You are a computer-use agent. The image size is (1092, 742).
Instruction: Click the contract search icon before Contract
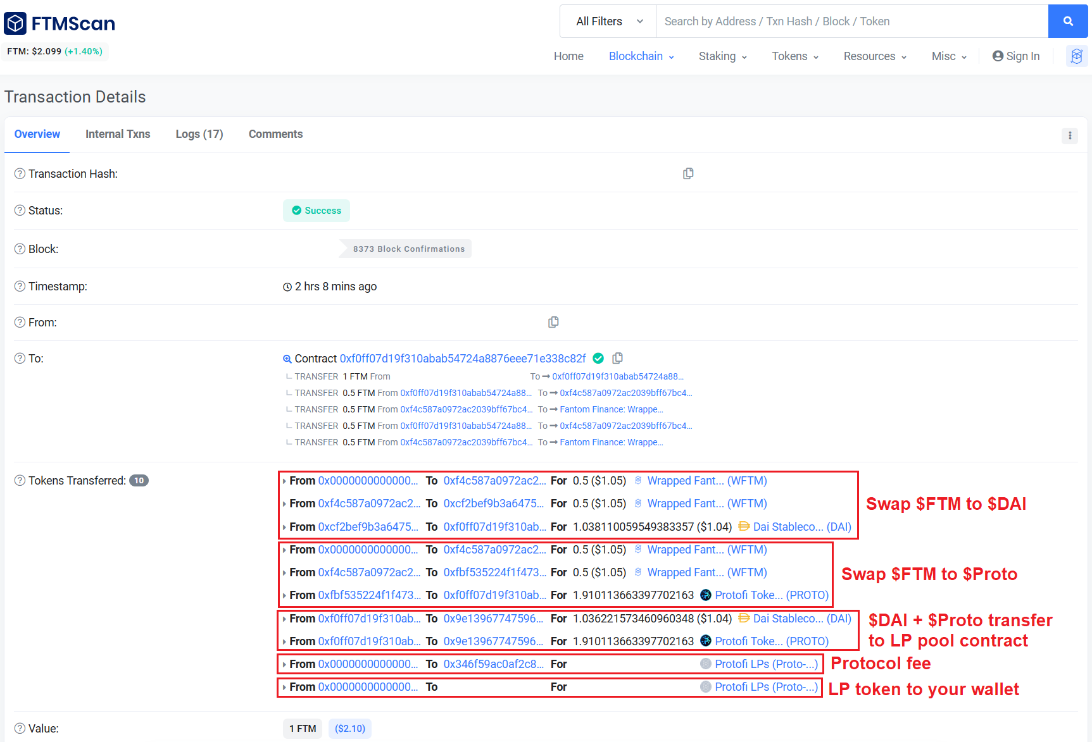click(x=287, y=359)
